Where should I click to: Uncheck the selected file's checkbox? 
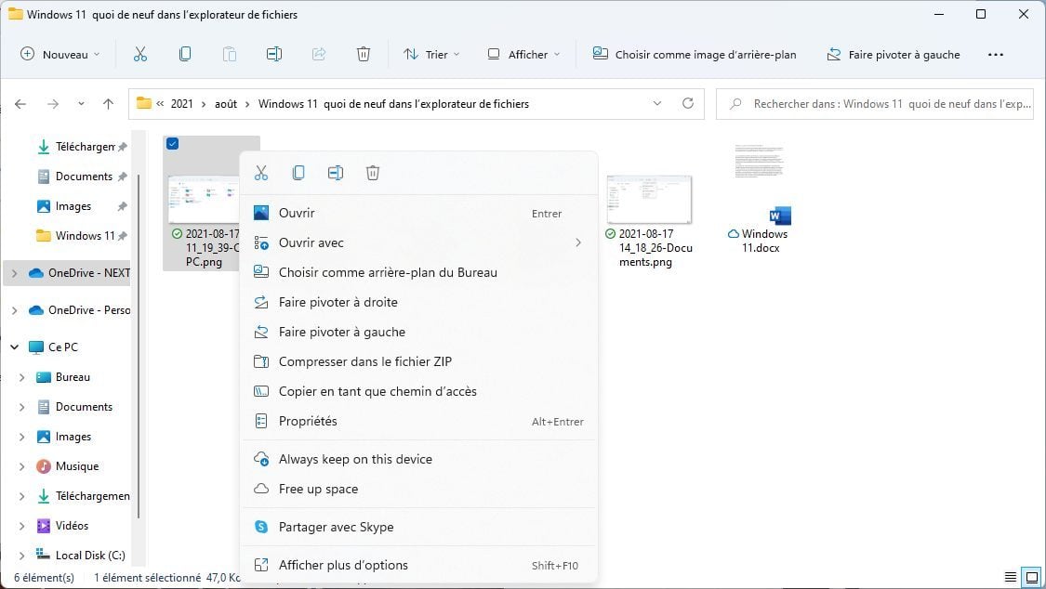click(172, 143)
